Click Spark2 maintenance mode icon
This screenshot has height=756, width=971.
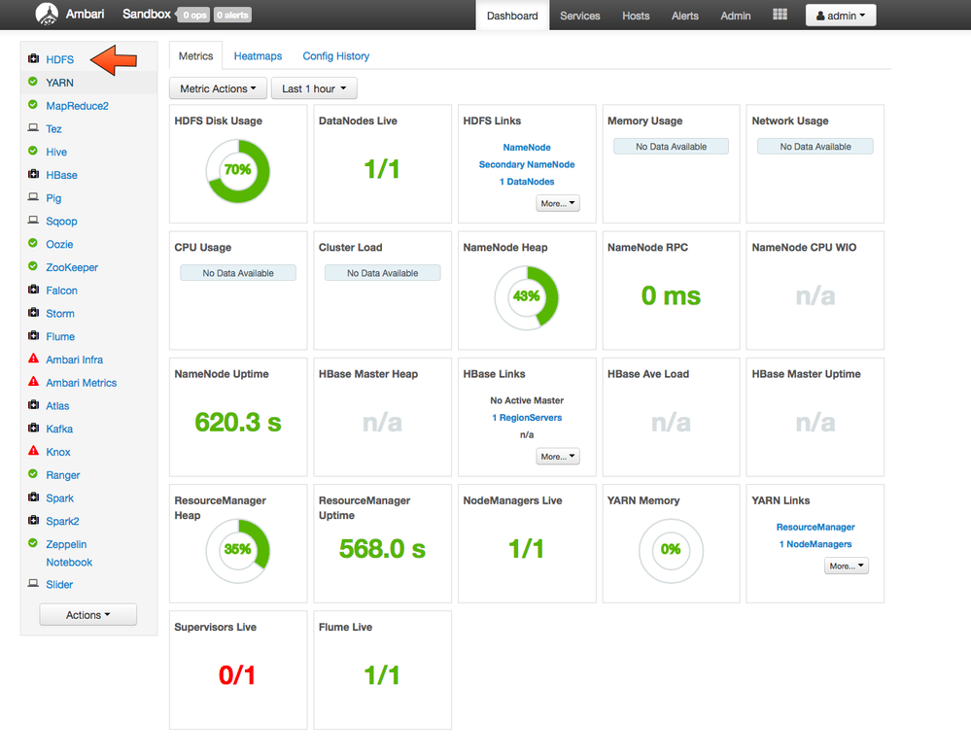coord(33,520)
